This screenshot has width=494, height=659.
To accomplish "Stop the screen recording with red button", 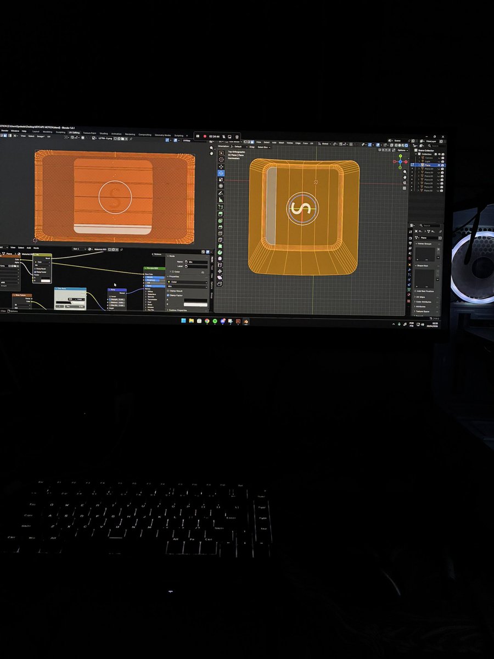I will click(205, 136).
